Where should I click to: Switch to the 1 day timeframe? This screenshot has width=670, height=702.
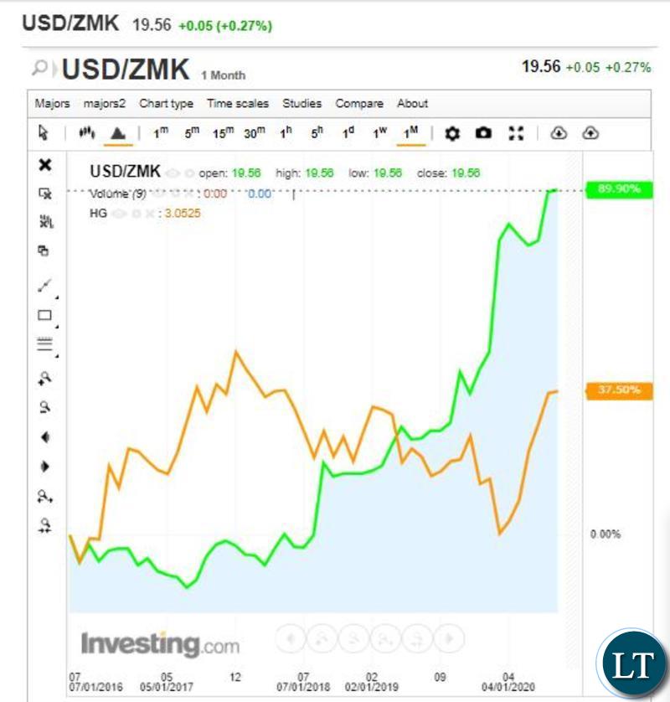[348, 132]
